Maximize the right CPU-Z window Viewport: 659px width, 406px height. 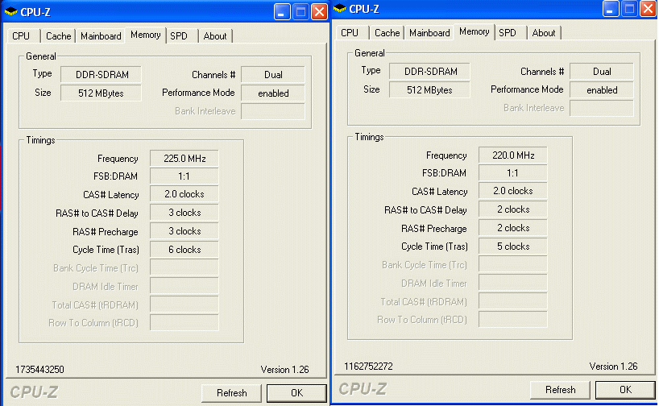point(628,9)
